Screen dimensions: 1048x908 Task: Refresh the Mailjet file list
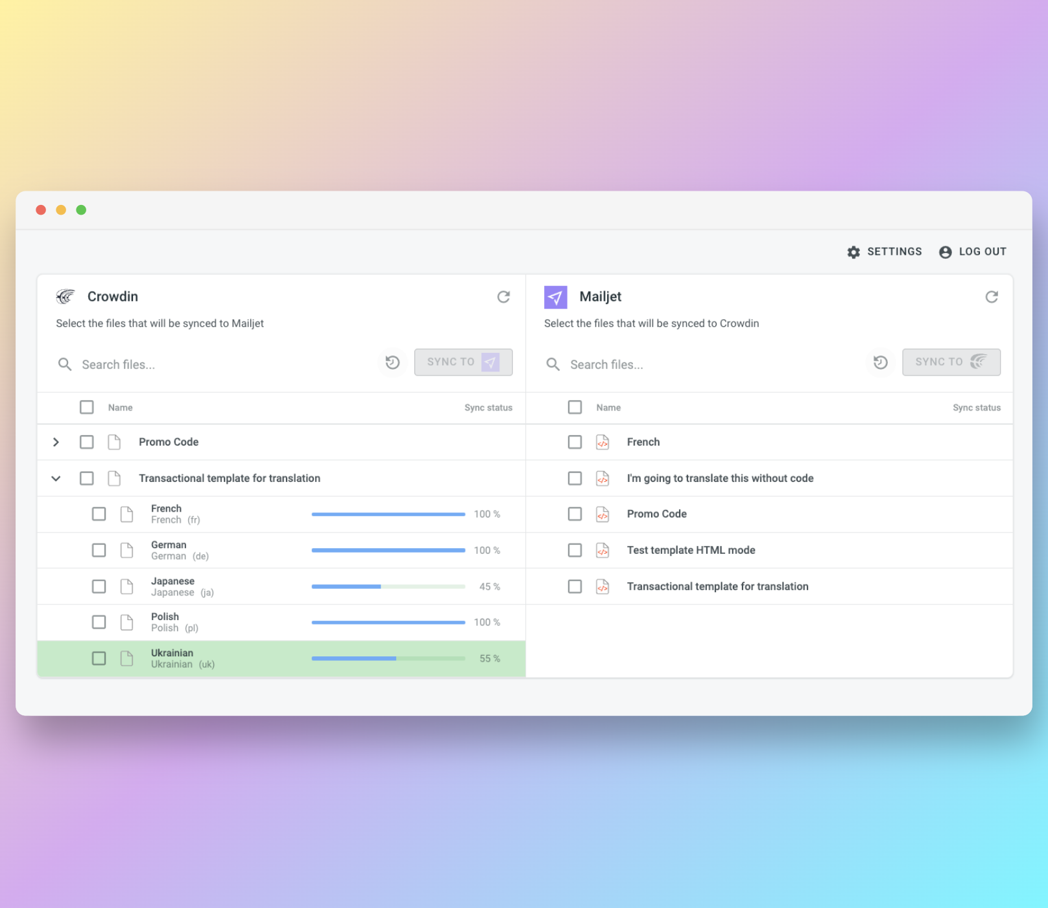(992, 297)
